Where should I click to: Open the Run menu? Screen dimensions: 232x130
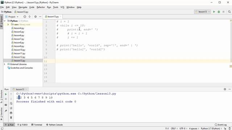[x=49, y=7]
